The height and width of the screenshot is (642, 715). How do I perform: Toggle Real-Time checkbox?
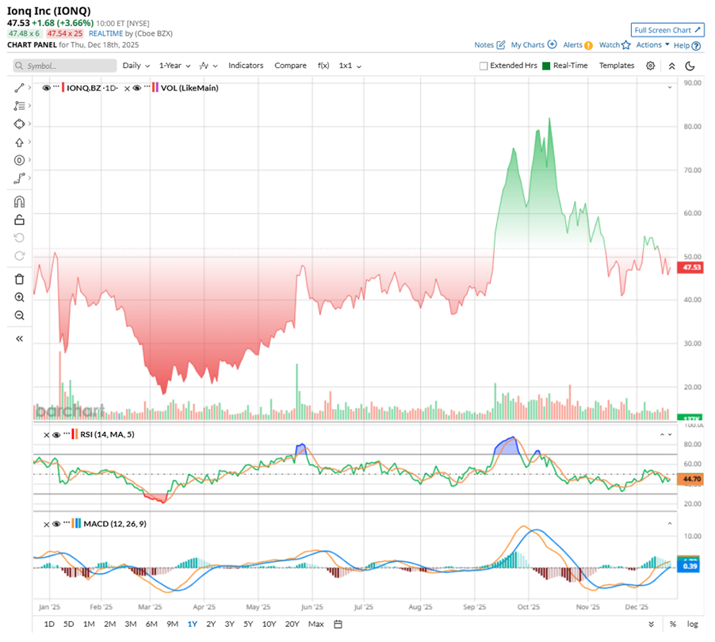click(546, 66)
